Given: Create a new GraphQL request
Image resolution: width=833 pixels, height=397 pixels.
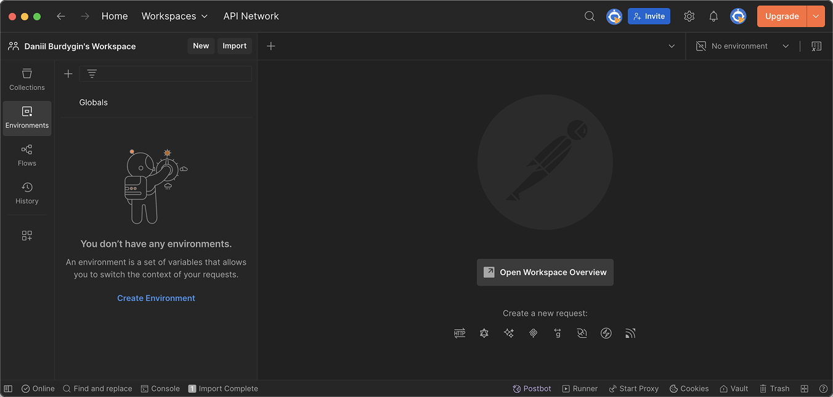Looking at the screenshot, I should tap(484, 333).
